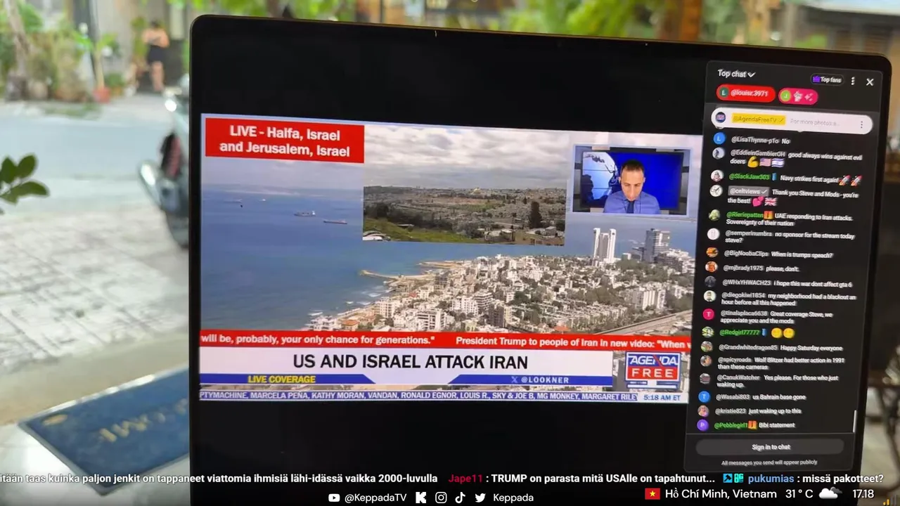
Task: Select the red @louisr.3971 chip
Action: 745,93
